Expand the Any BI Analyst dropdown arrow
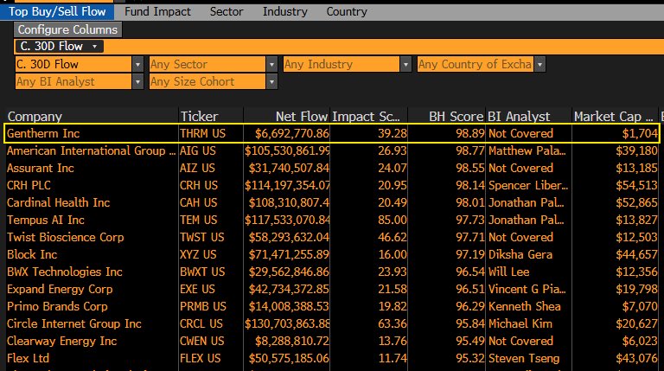Viewport: 664px width, 371px height. (137, 82)
